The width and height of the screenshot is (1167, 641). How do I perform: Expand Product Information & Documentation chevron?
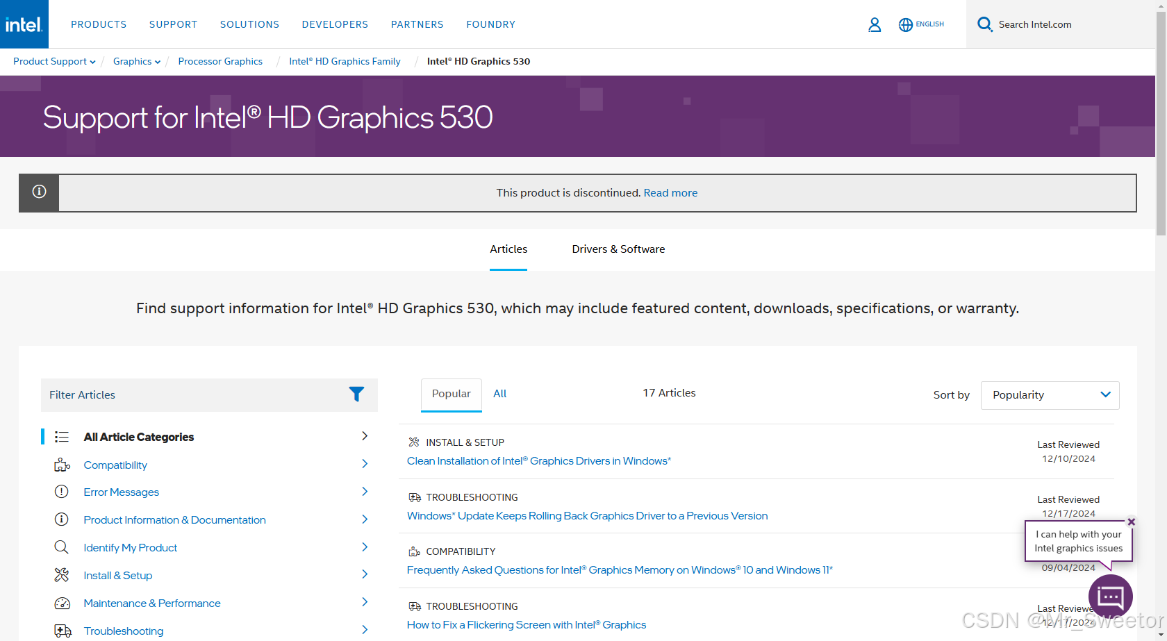click(365, 519)
